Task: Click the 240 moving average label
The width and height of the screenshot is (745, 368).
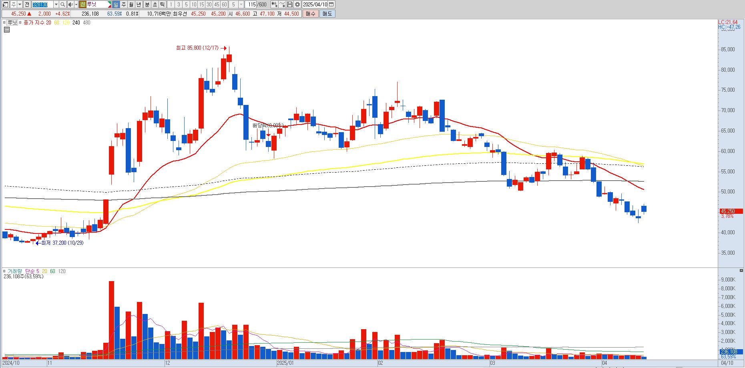Action: tap(76, 22)
